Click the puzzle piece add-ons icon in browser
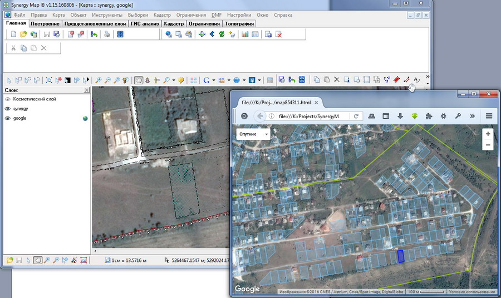501x298 pixels. pyautogui.click(x=429, y=116)
